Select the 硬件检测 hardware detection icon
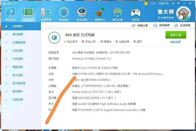The image size is (196, 131). [28, 14]
